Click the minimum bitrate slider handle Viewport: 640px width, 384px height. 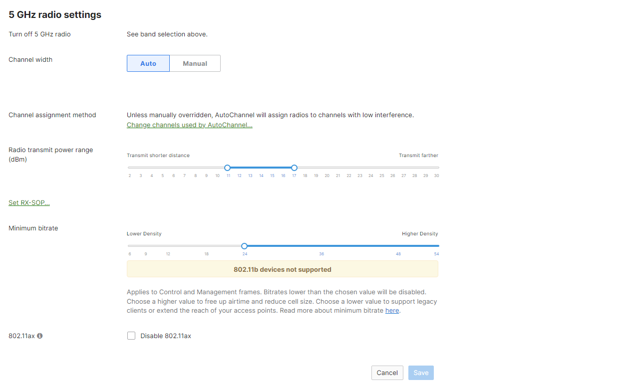[x=244, y=246]
